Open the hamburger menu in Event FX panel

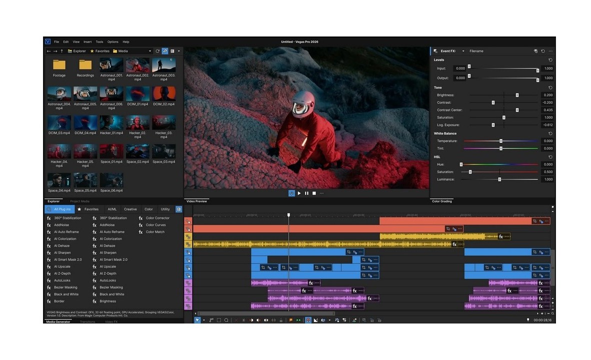pos(550,50)
